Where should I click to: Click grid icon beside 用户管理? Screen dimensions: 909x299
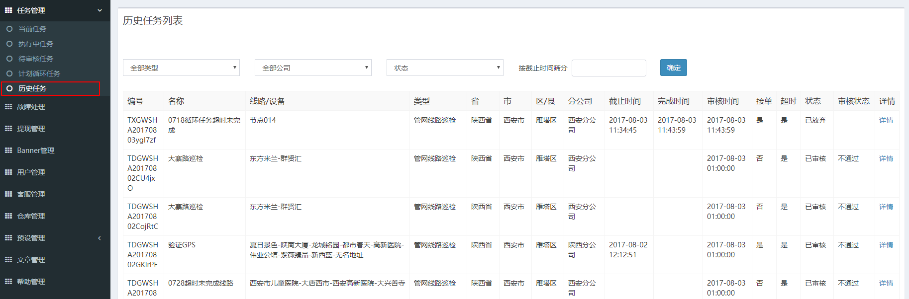8,172
